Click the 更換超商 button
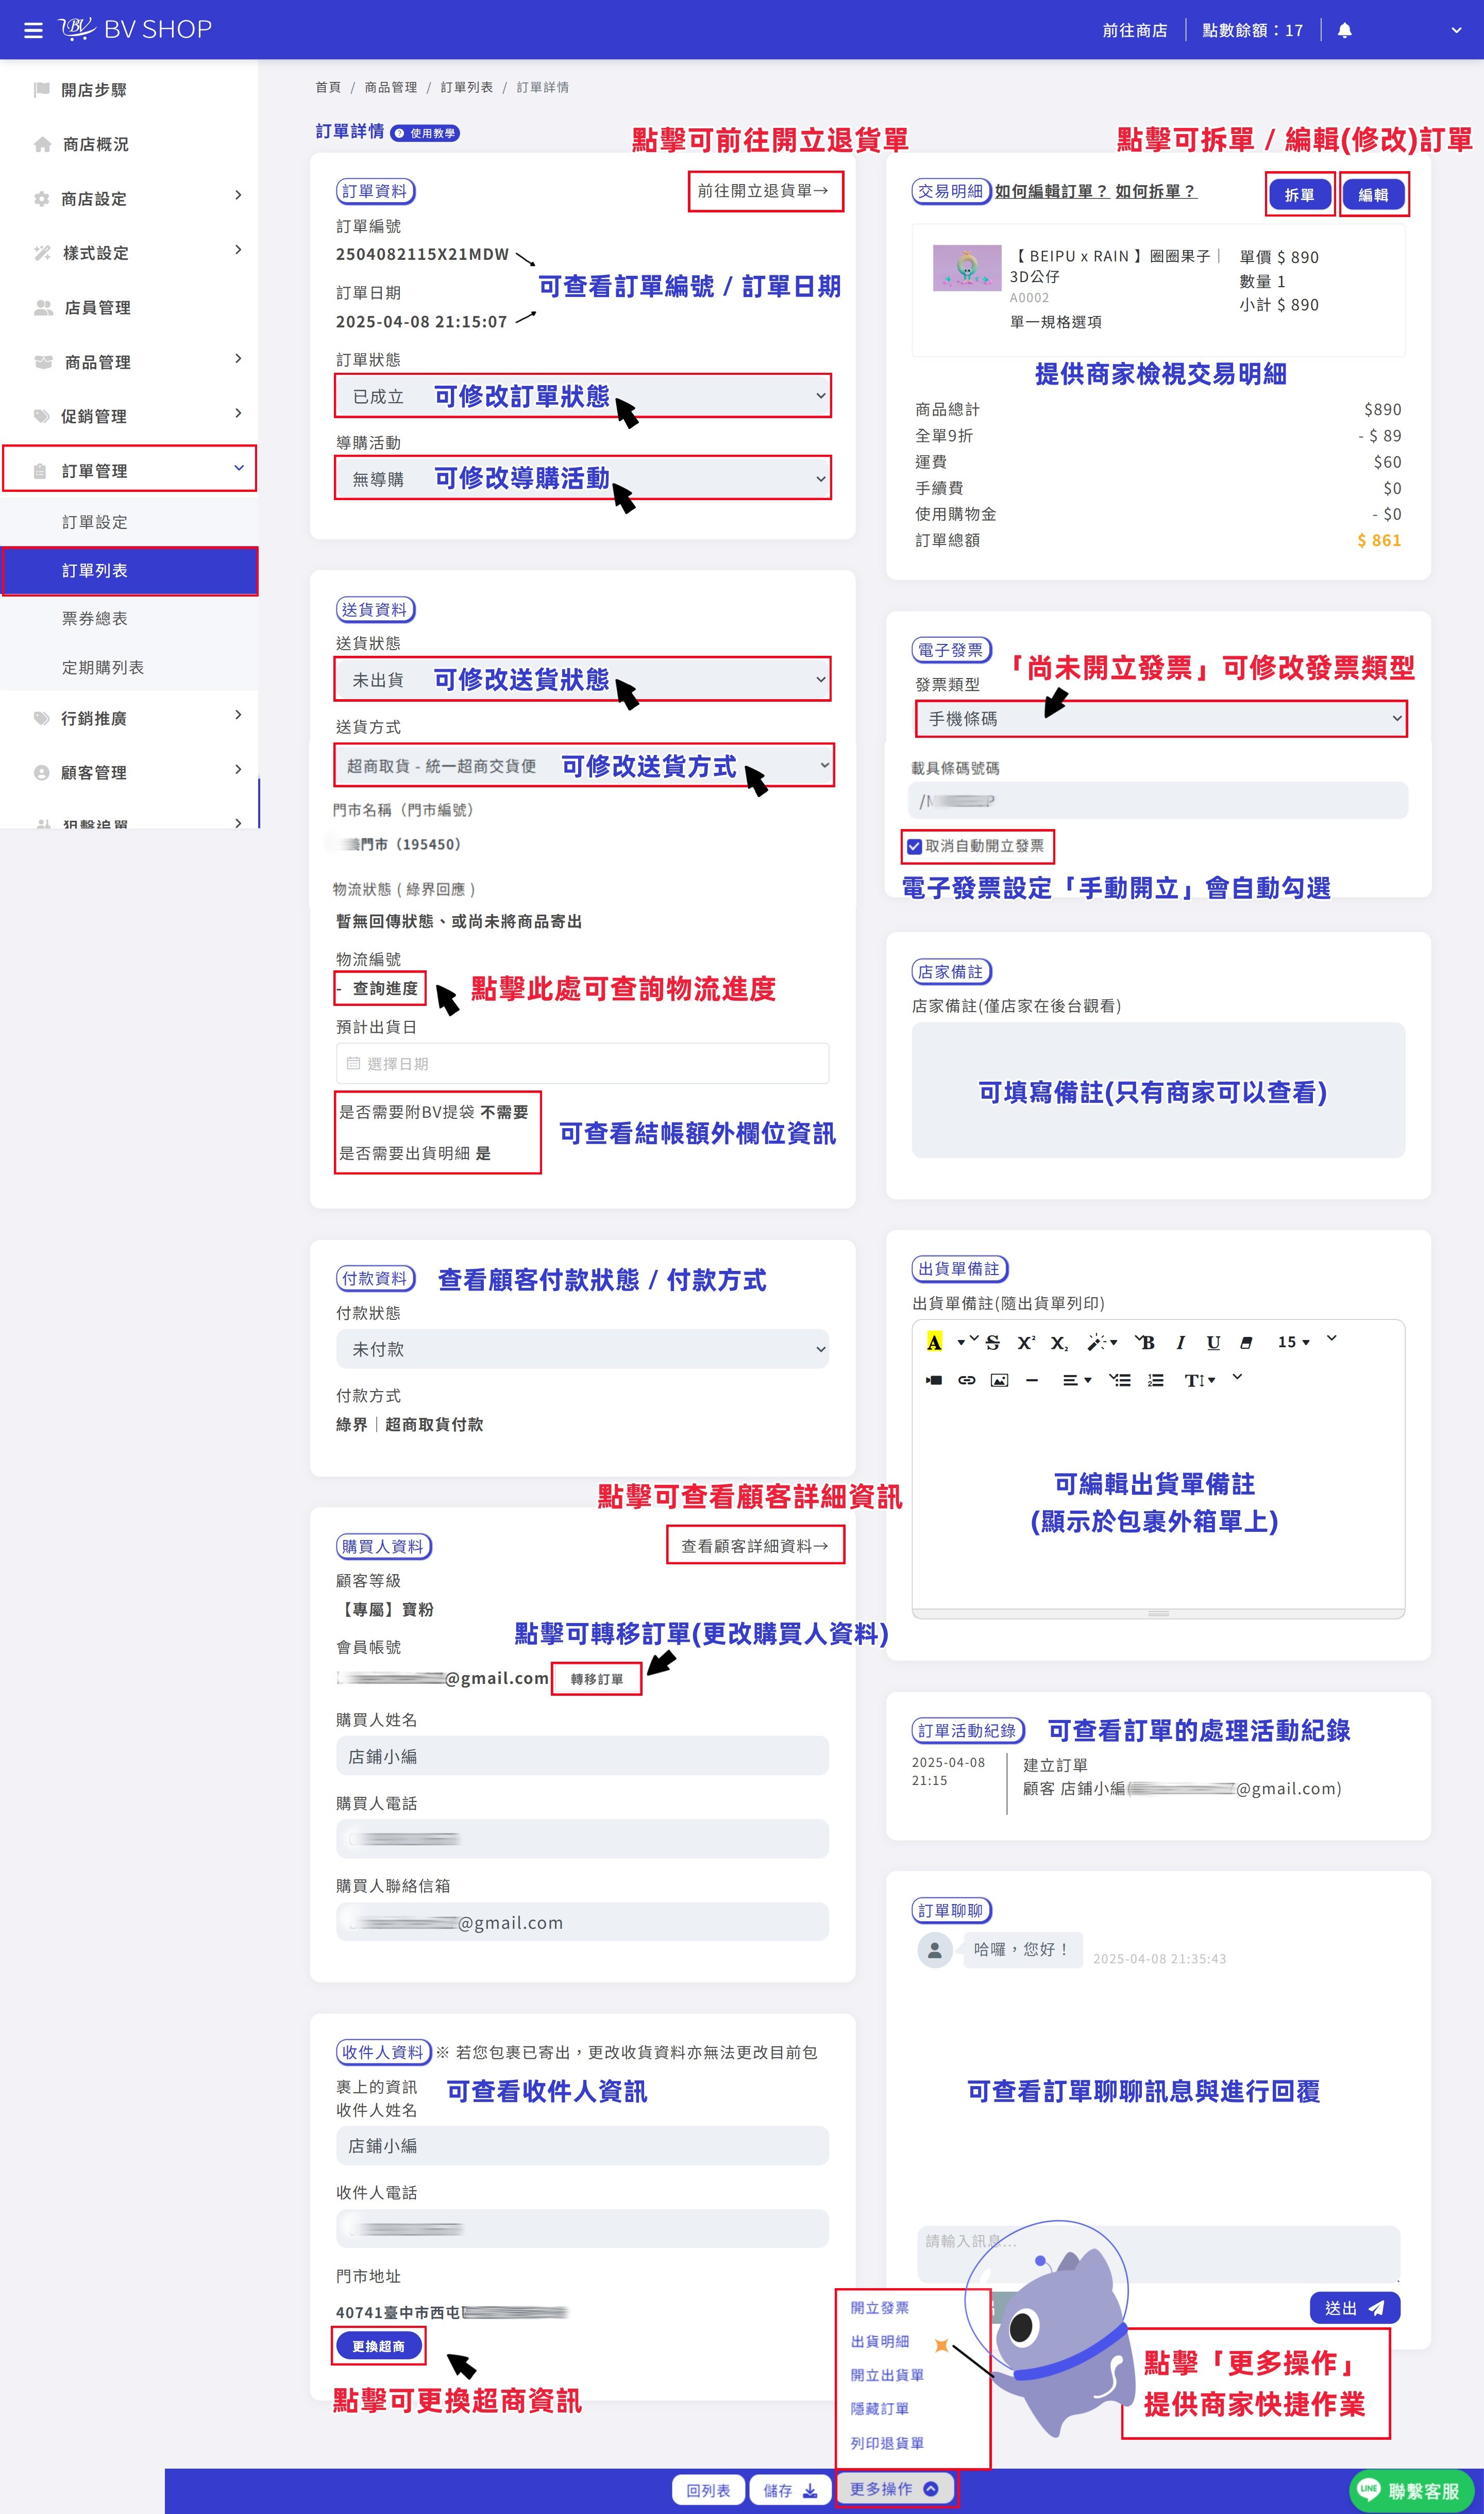Viewport: 1484px width, 2514px height. coord(379,2346)
